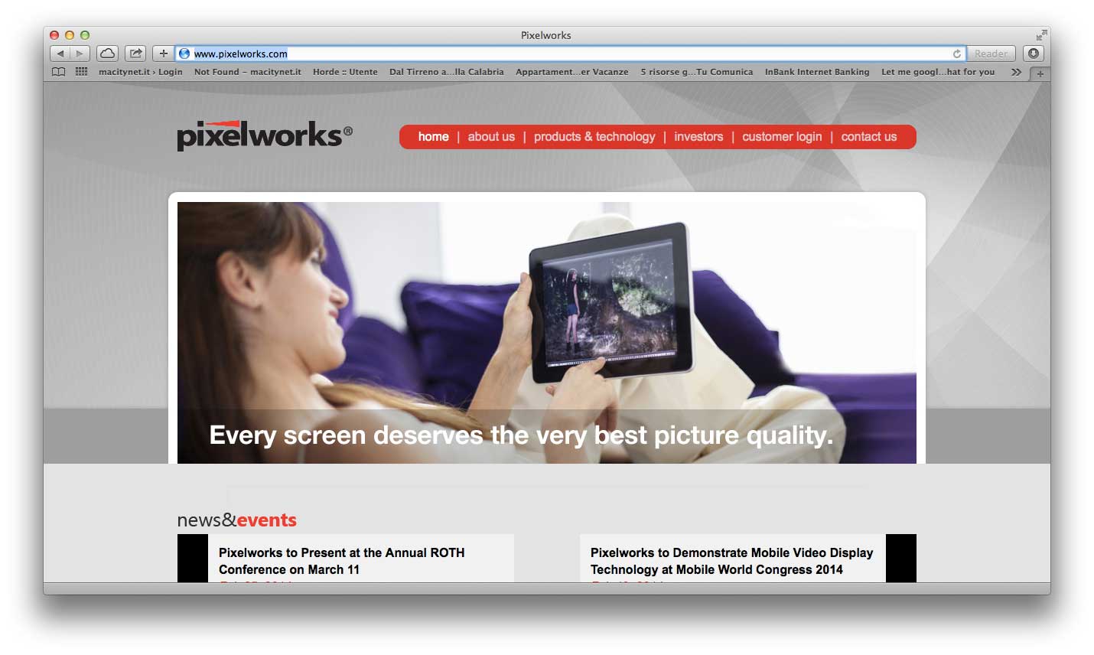This screenshot has width=1094, height=655.
Task: Open the Mobile World Congress 2014 news headline
Action: (x=731, y=561)
